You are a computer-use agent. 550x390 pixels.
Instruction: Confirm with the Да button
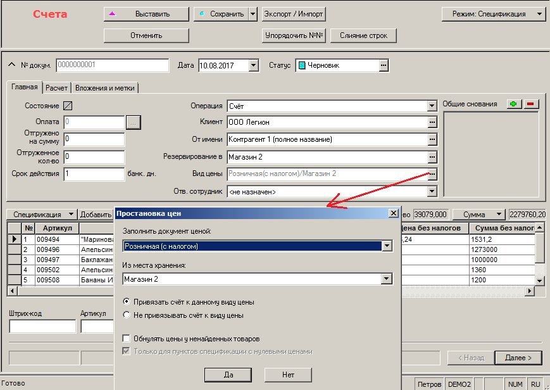click(228, 375)
